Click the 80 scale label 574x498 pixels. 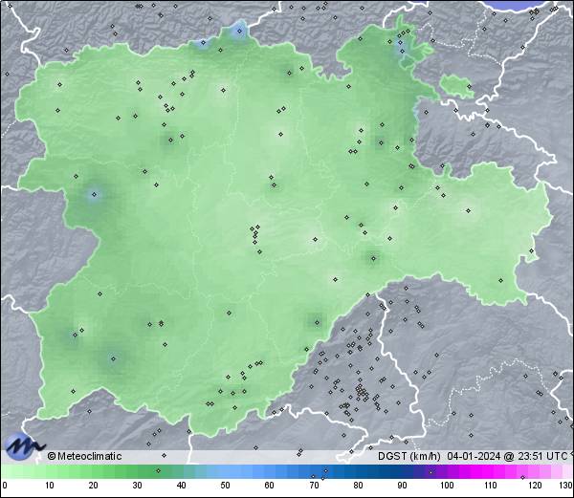tap(358, 486)
